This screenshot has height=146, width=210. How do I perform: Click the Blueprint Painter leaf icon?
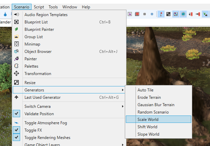point(16,29)
